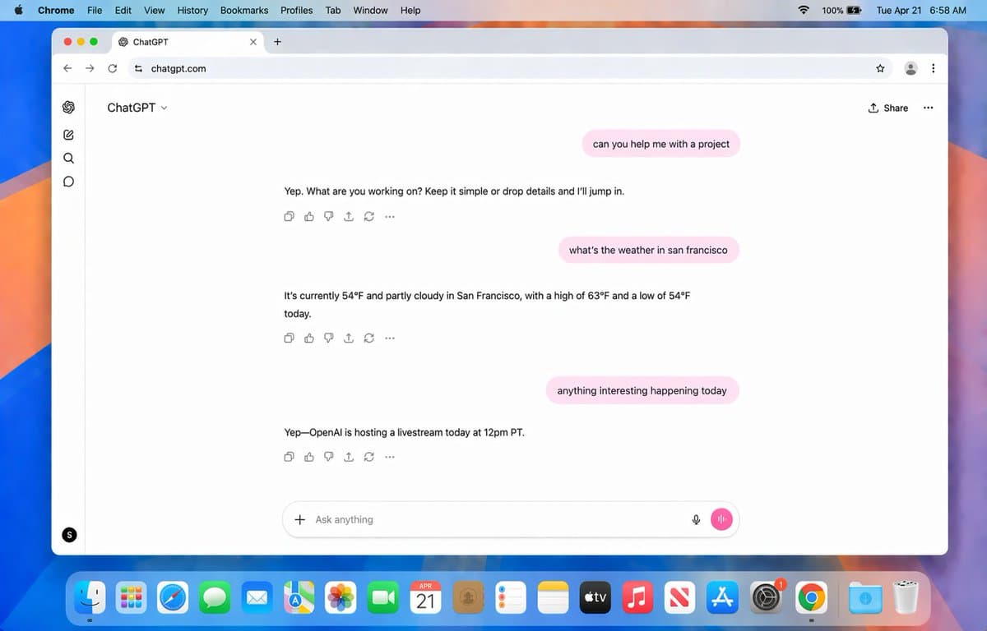Open the ChatGPT model selector dropdown
This screenshot has width=987, height=631.
[x=137, y=108]
